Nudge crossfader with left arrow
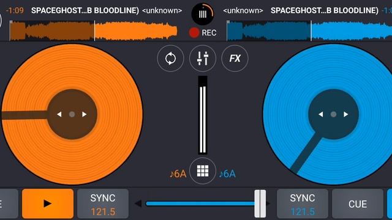This screenshot has width=392, height=220. [138, 204]
